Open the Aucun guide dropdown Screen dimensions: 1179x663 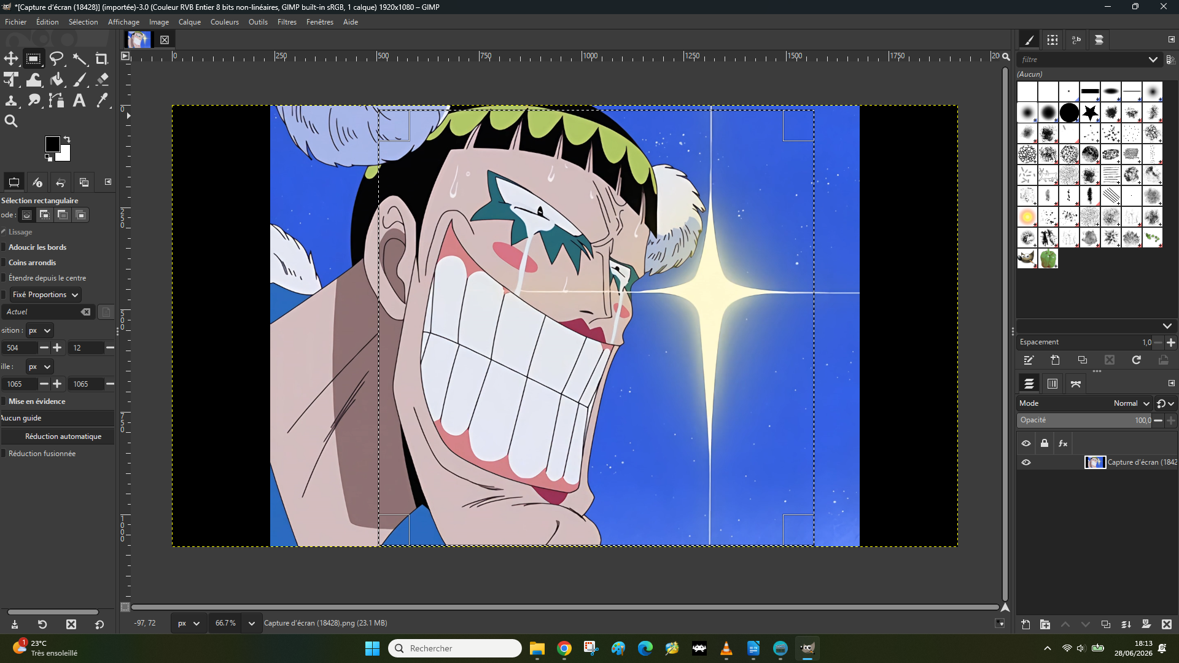[57, 418]
